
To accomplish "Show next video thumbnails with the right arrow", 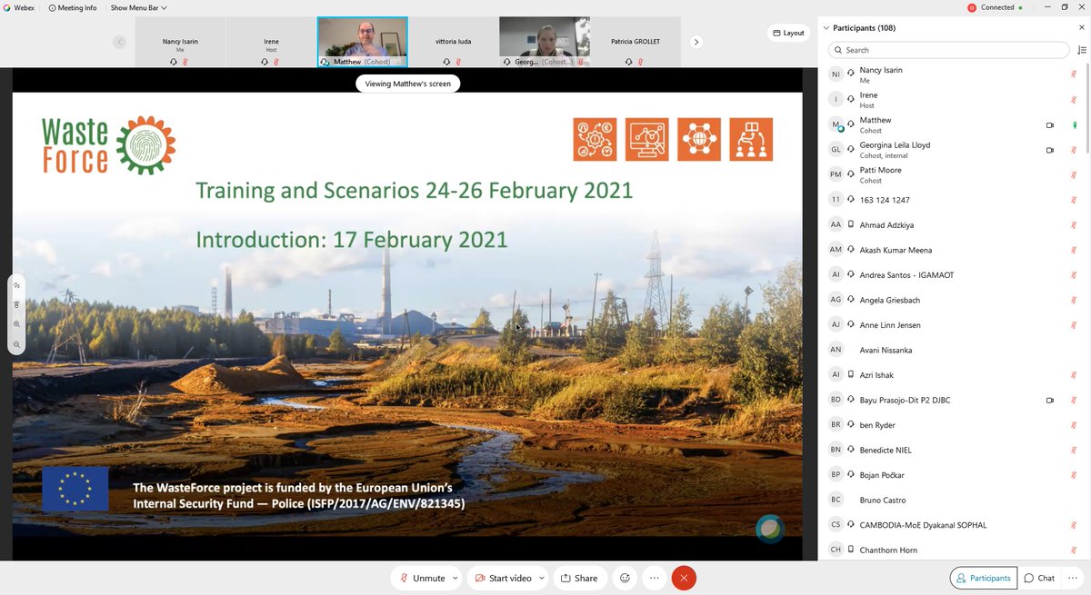I will click(x=696, y=42).
